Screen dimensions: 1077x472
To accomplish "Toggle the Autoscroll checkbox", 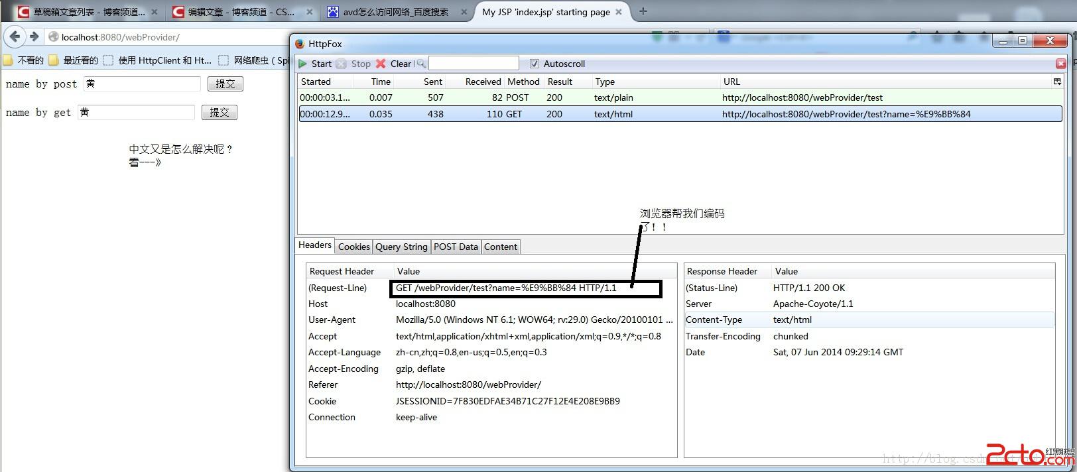I will 535,64.
